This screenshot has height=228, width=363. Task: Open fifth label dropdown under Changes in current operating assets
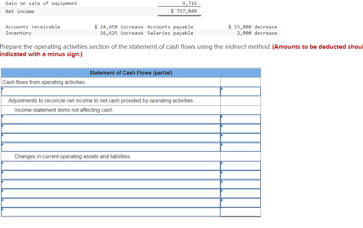point(111,203)
